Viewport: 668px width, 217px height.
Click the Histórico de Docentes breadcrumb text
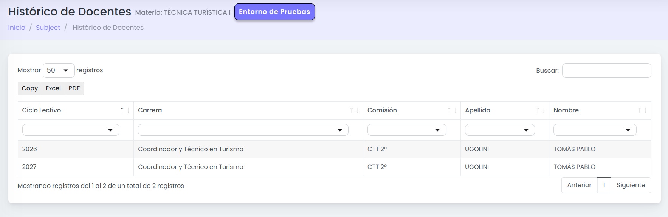click(108, 28)
